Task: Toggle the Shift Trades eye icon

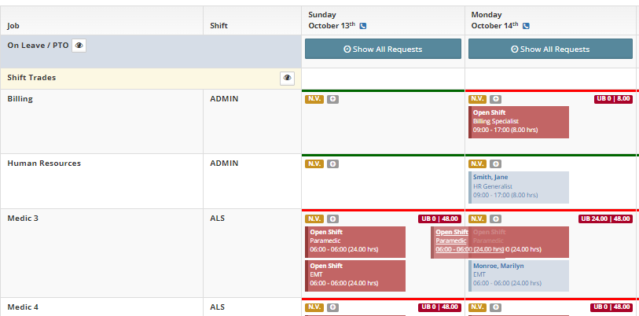Action: point(287,78)
